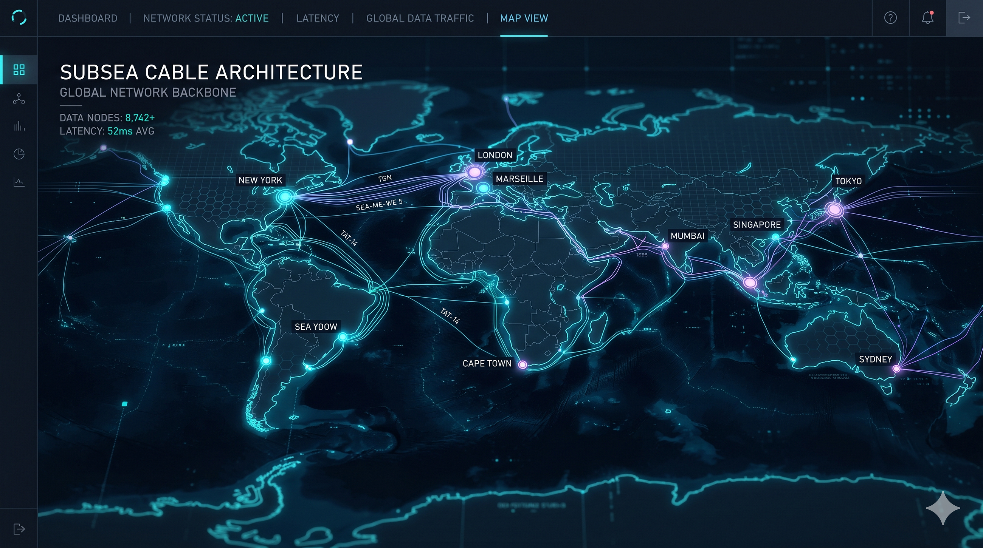The width and height of the screenshot is (983, 548).
Task: Select the Alaska node marker
Action: (x=104, y=147)
